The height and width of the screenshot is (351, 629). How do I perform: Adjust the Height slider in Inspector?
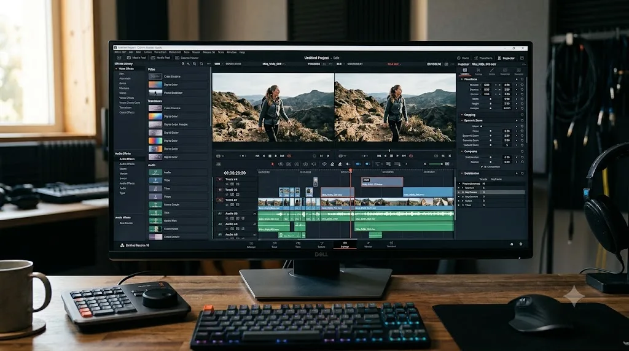[x=491, y=103]
